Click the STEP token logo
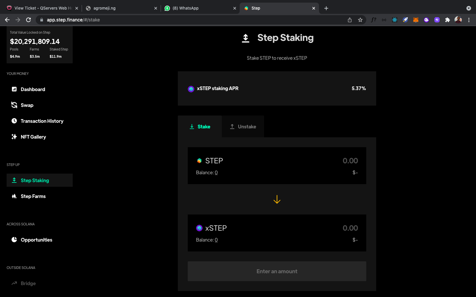The height and width of the screenshot is (297, 476). [199, 161]
